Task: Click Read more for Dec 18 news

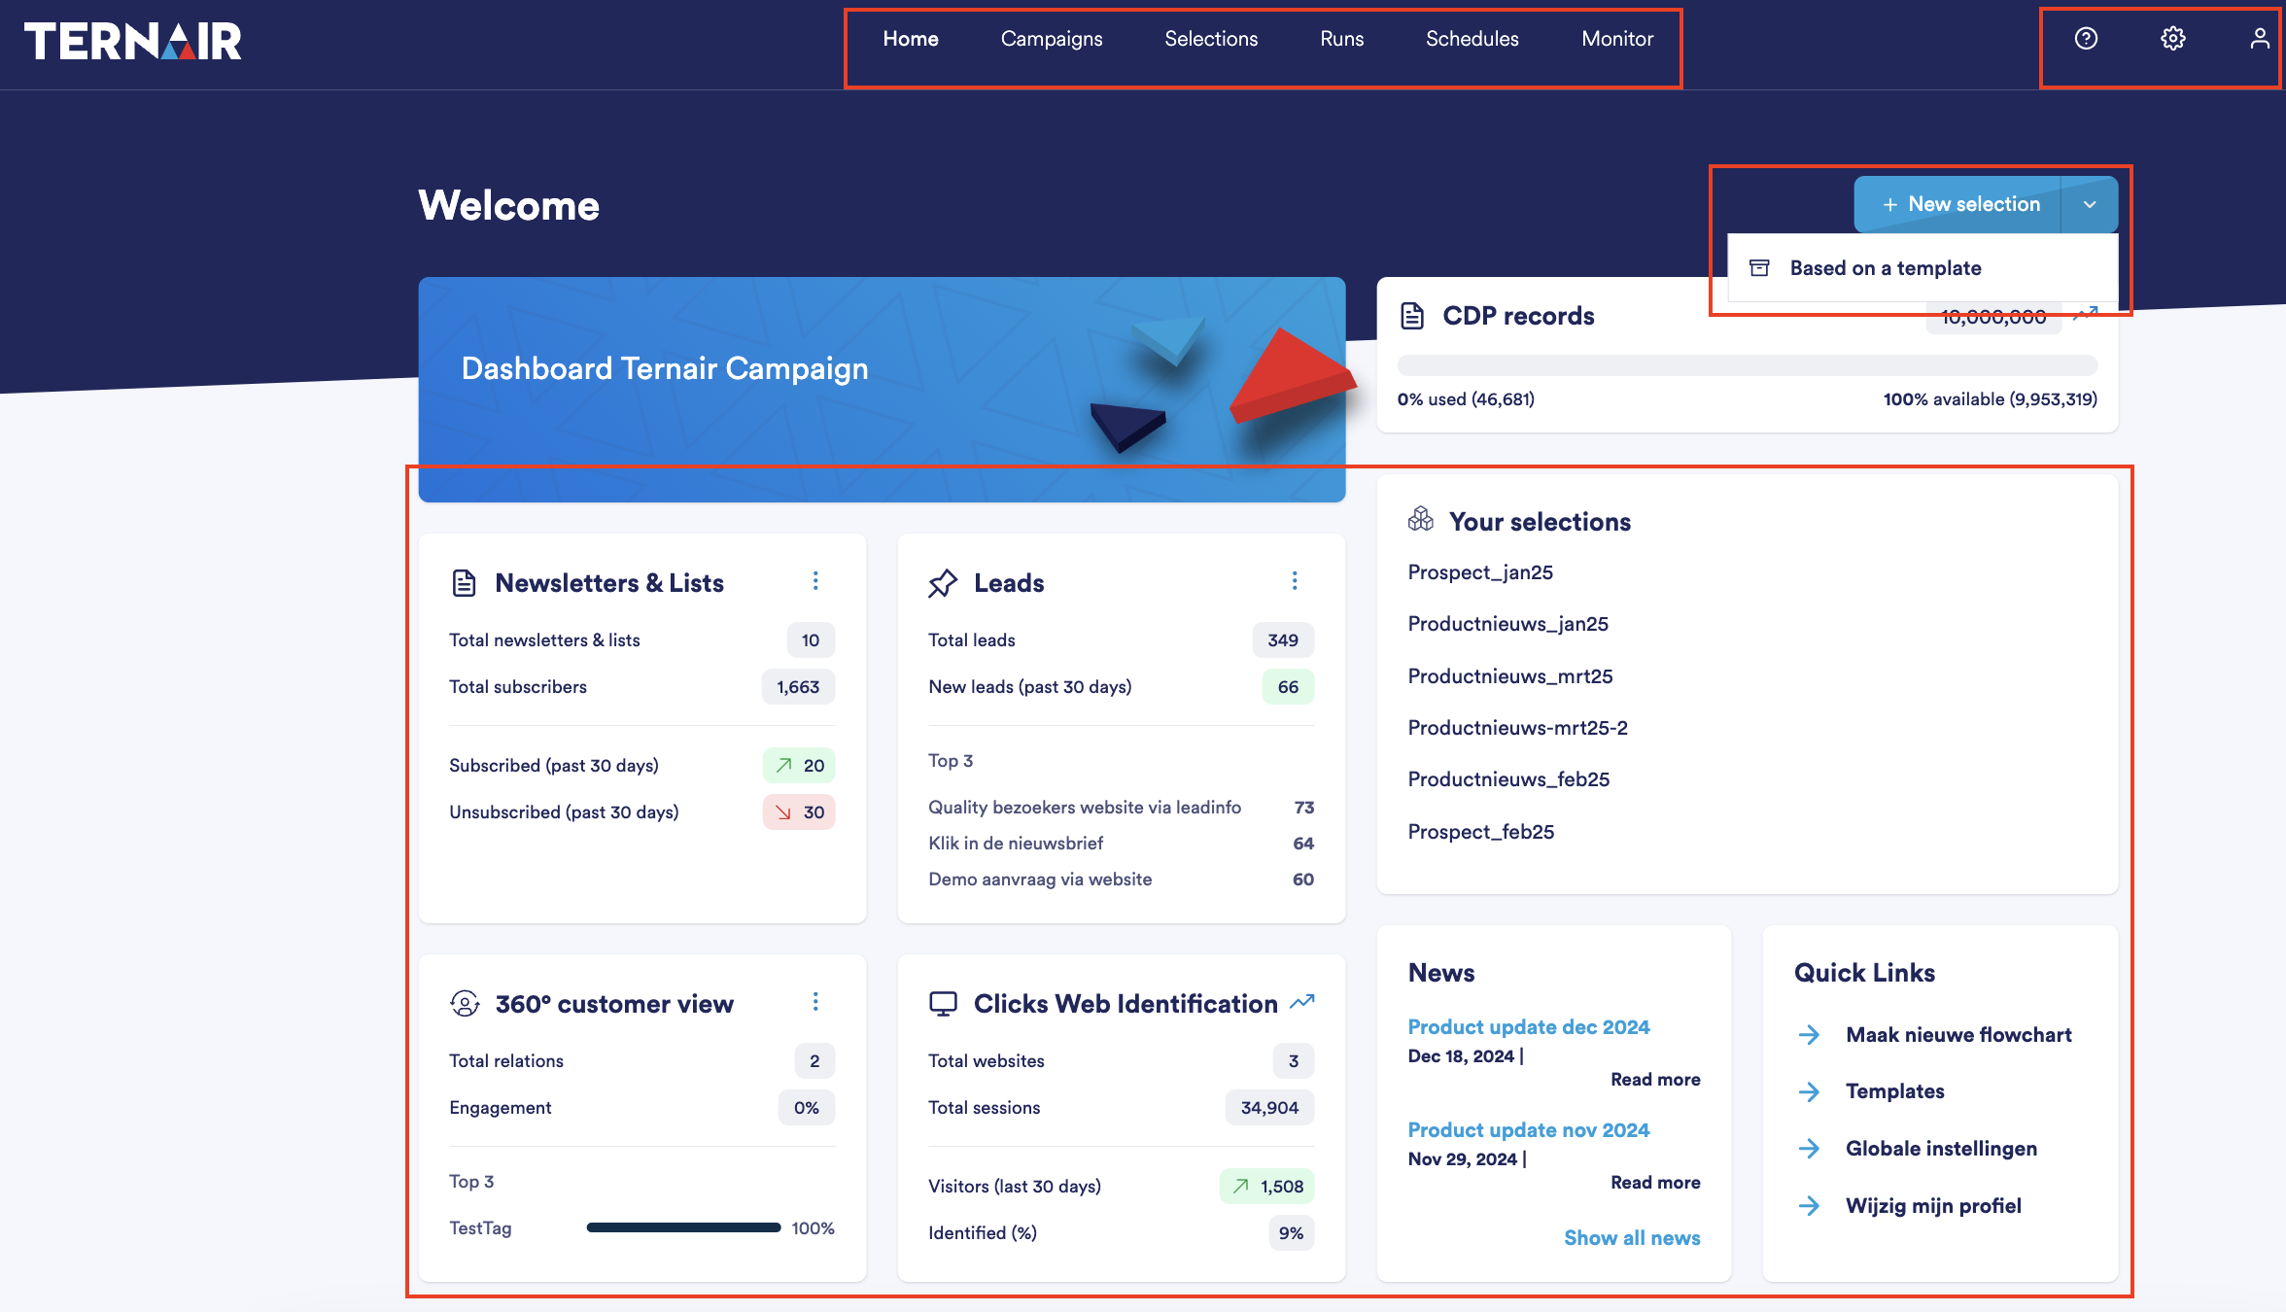Action: (1655, 1080)
